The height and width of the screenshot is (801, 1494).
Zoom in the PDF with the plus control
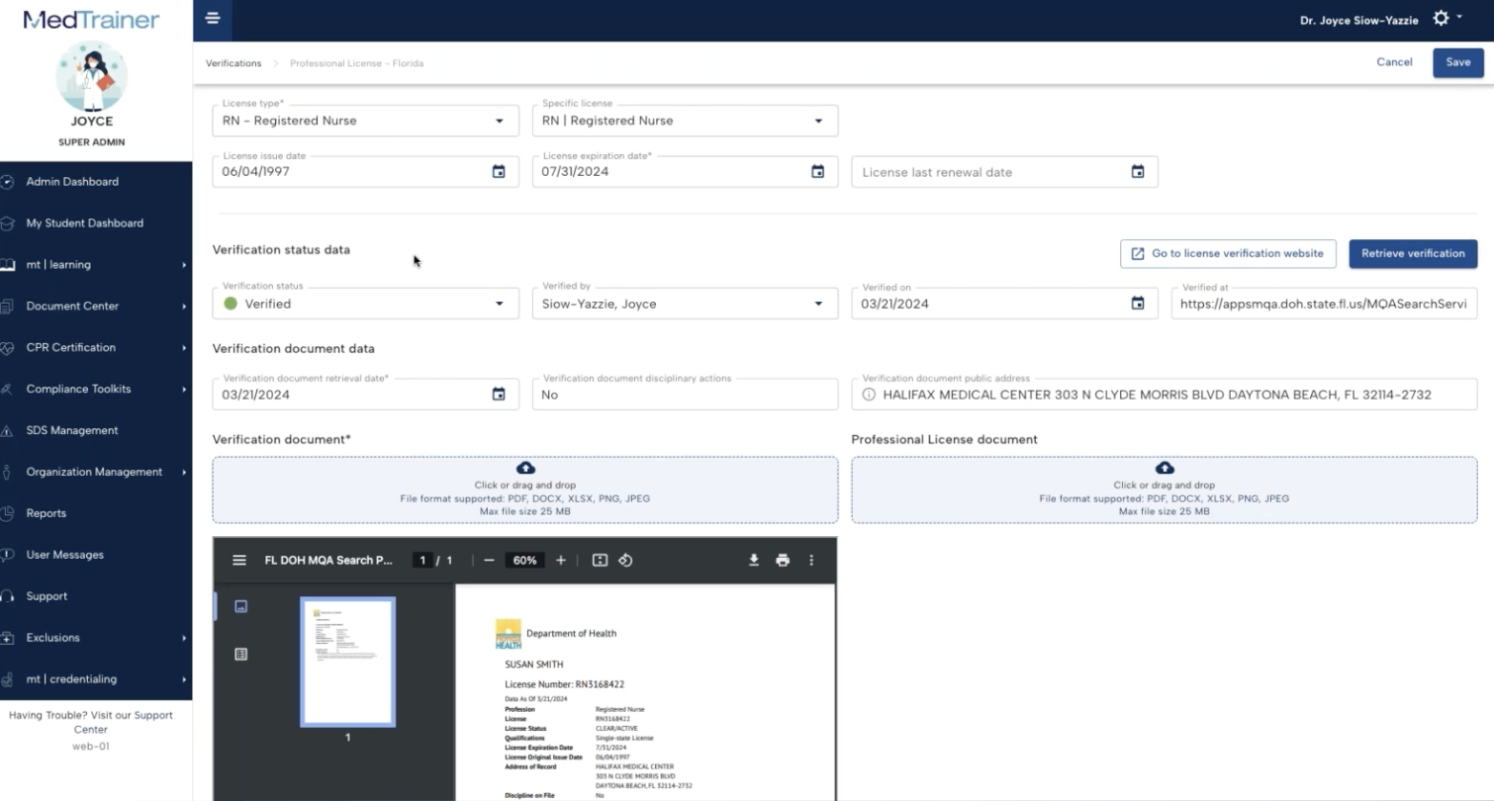pos(560,560)
